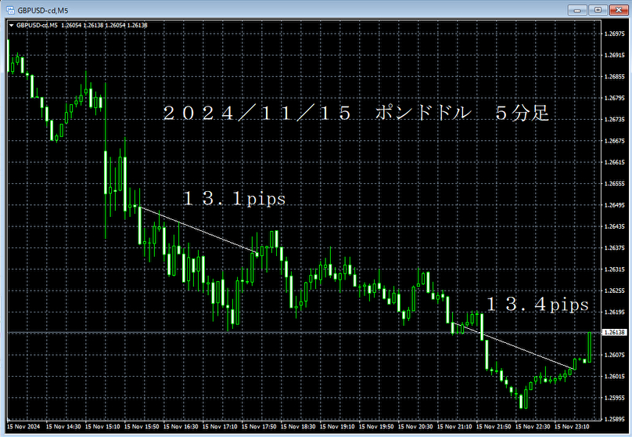The image size is (632, 437).
Task: Click time axis label 15 Nov 20:30
Action: pyautogui.click(x=415, y=427)
